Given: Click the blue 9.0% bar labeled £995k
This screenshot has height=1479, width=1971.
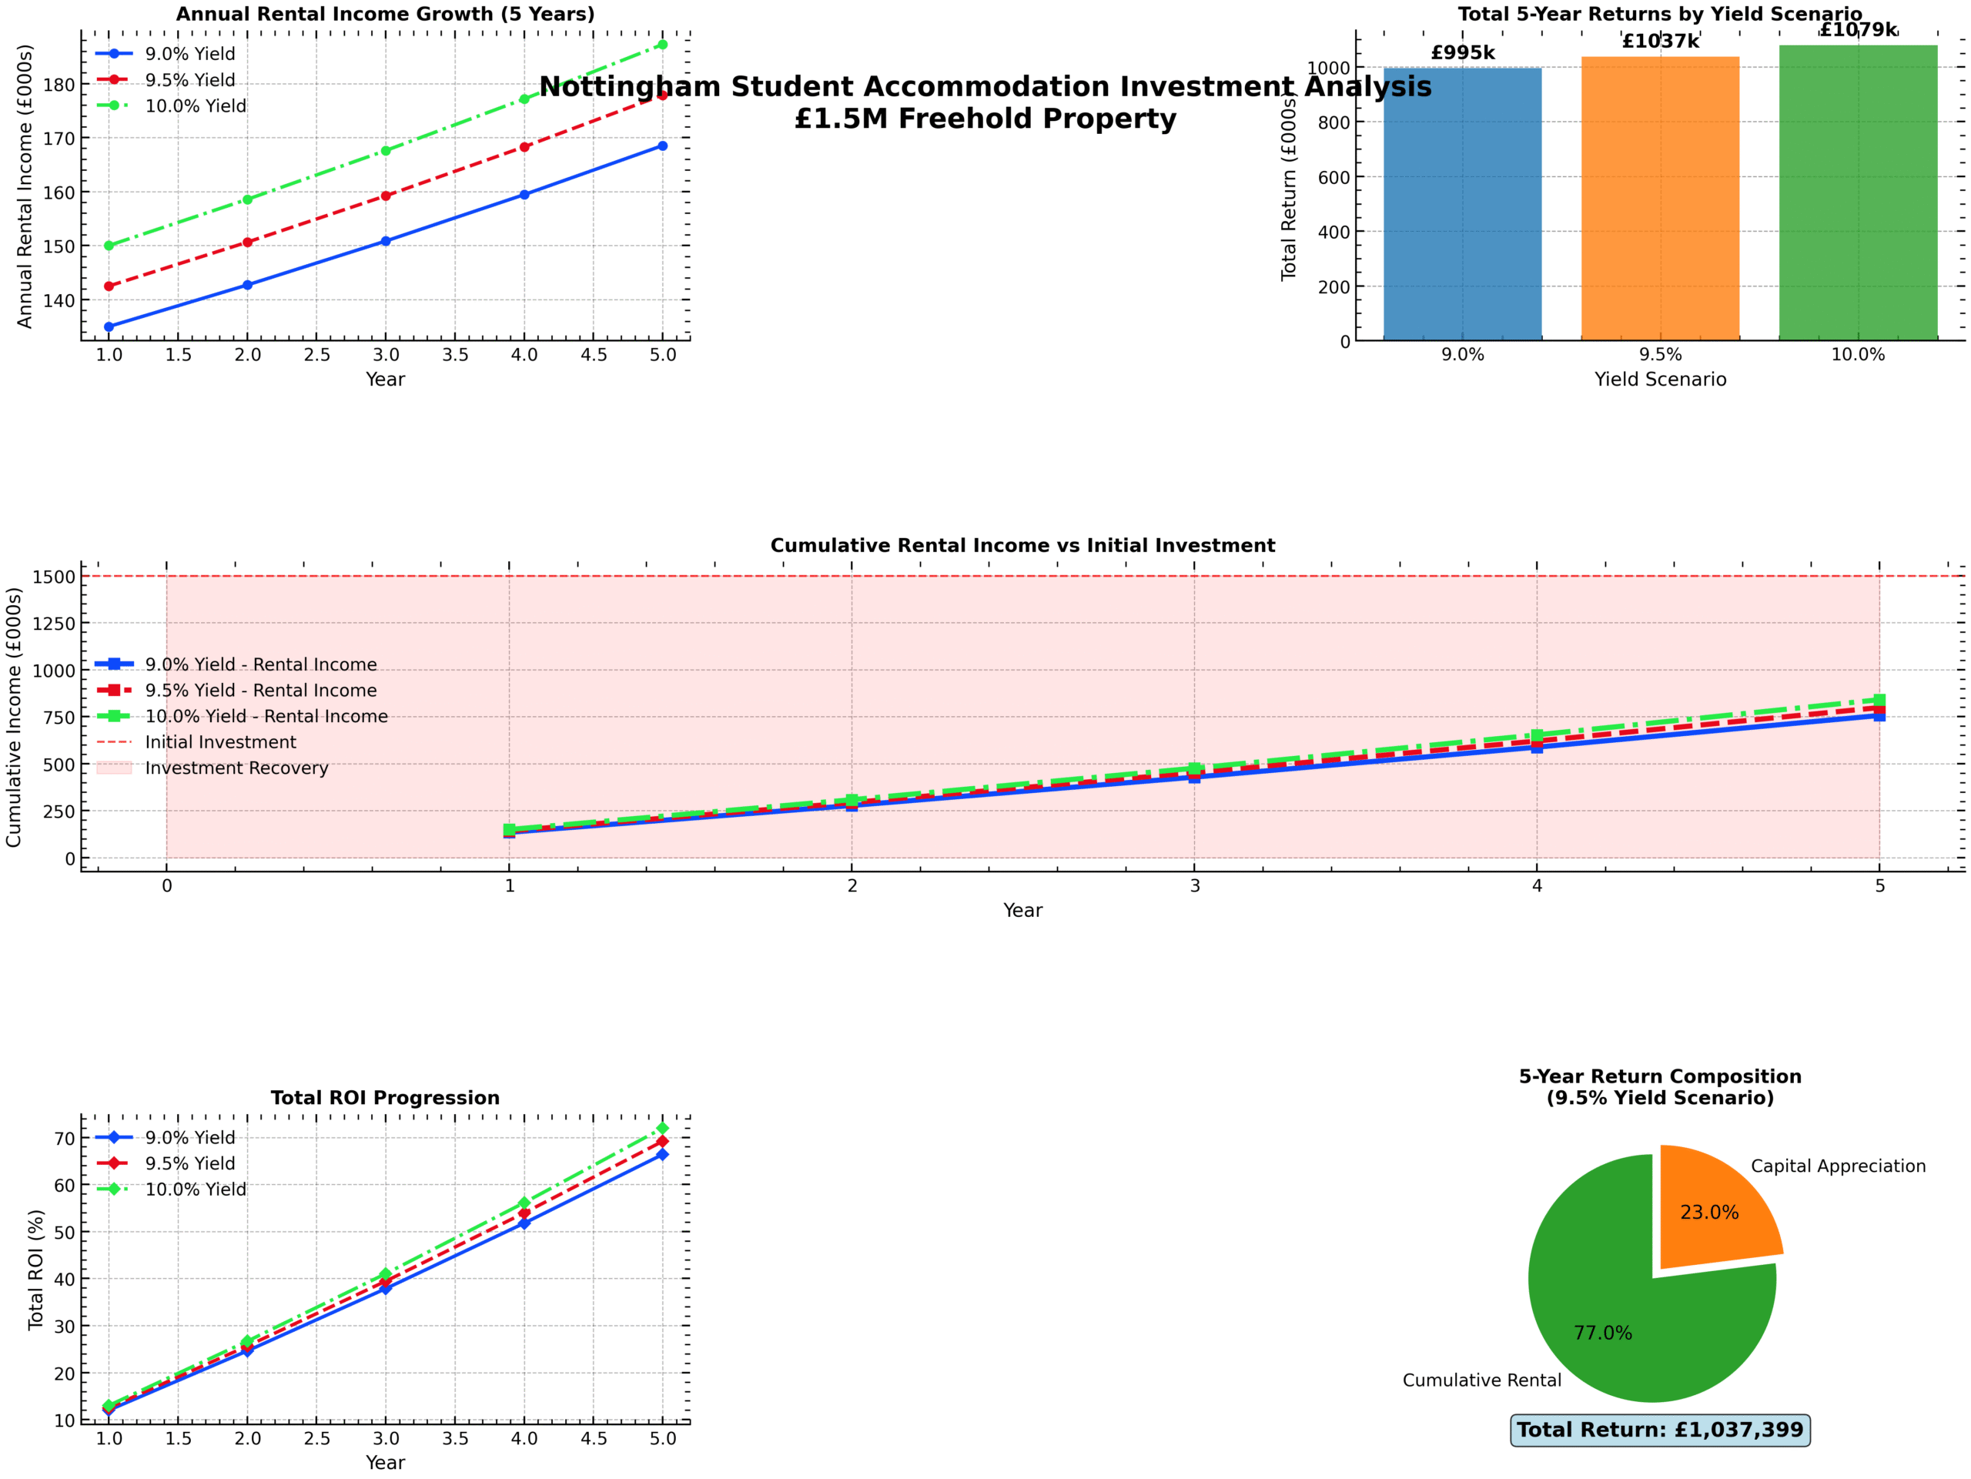Looking at the screenshot, I should (1462, 204).
